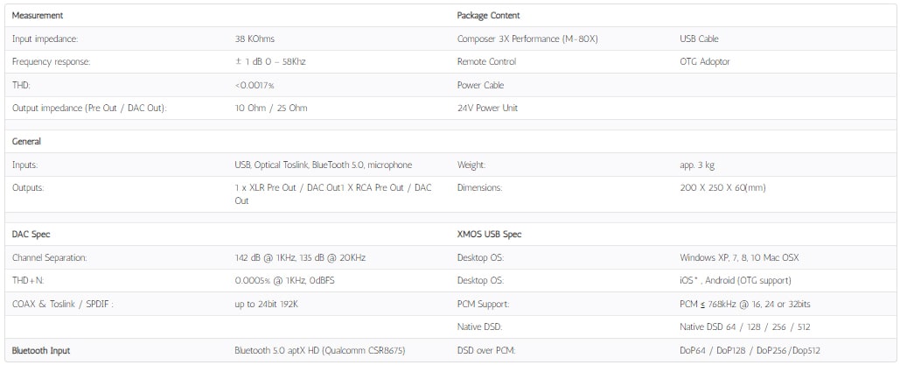
Task: Click the General section header
Action: click(x=26, y=142)
